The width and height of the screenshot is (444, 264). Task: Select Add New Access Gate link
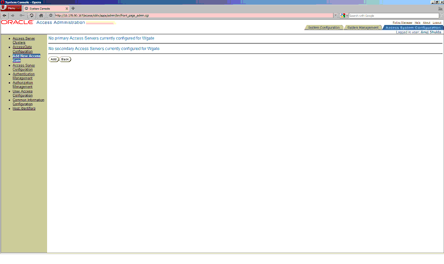pos(26,58)
